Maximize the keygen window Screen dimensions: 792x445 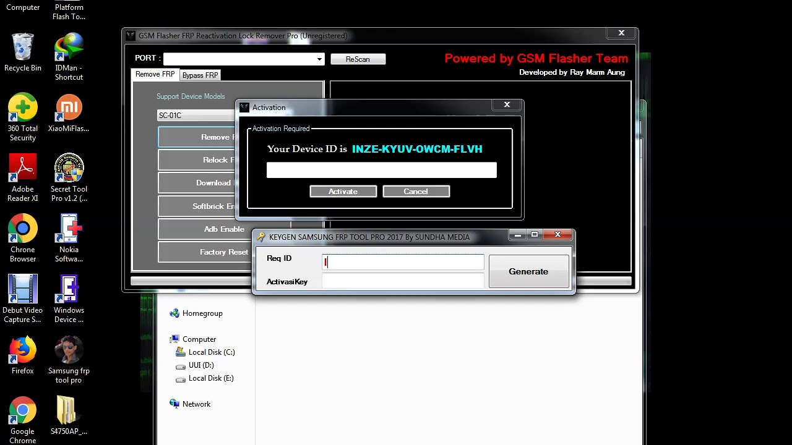tap(535, 235)
